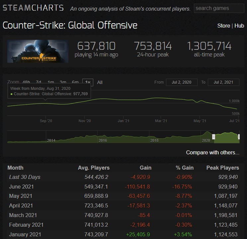Click Compare with others link
247x239 pixels.
(x=212, y=153)
